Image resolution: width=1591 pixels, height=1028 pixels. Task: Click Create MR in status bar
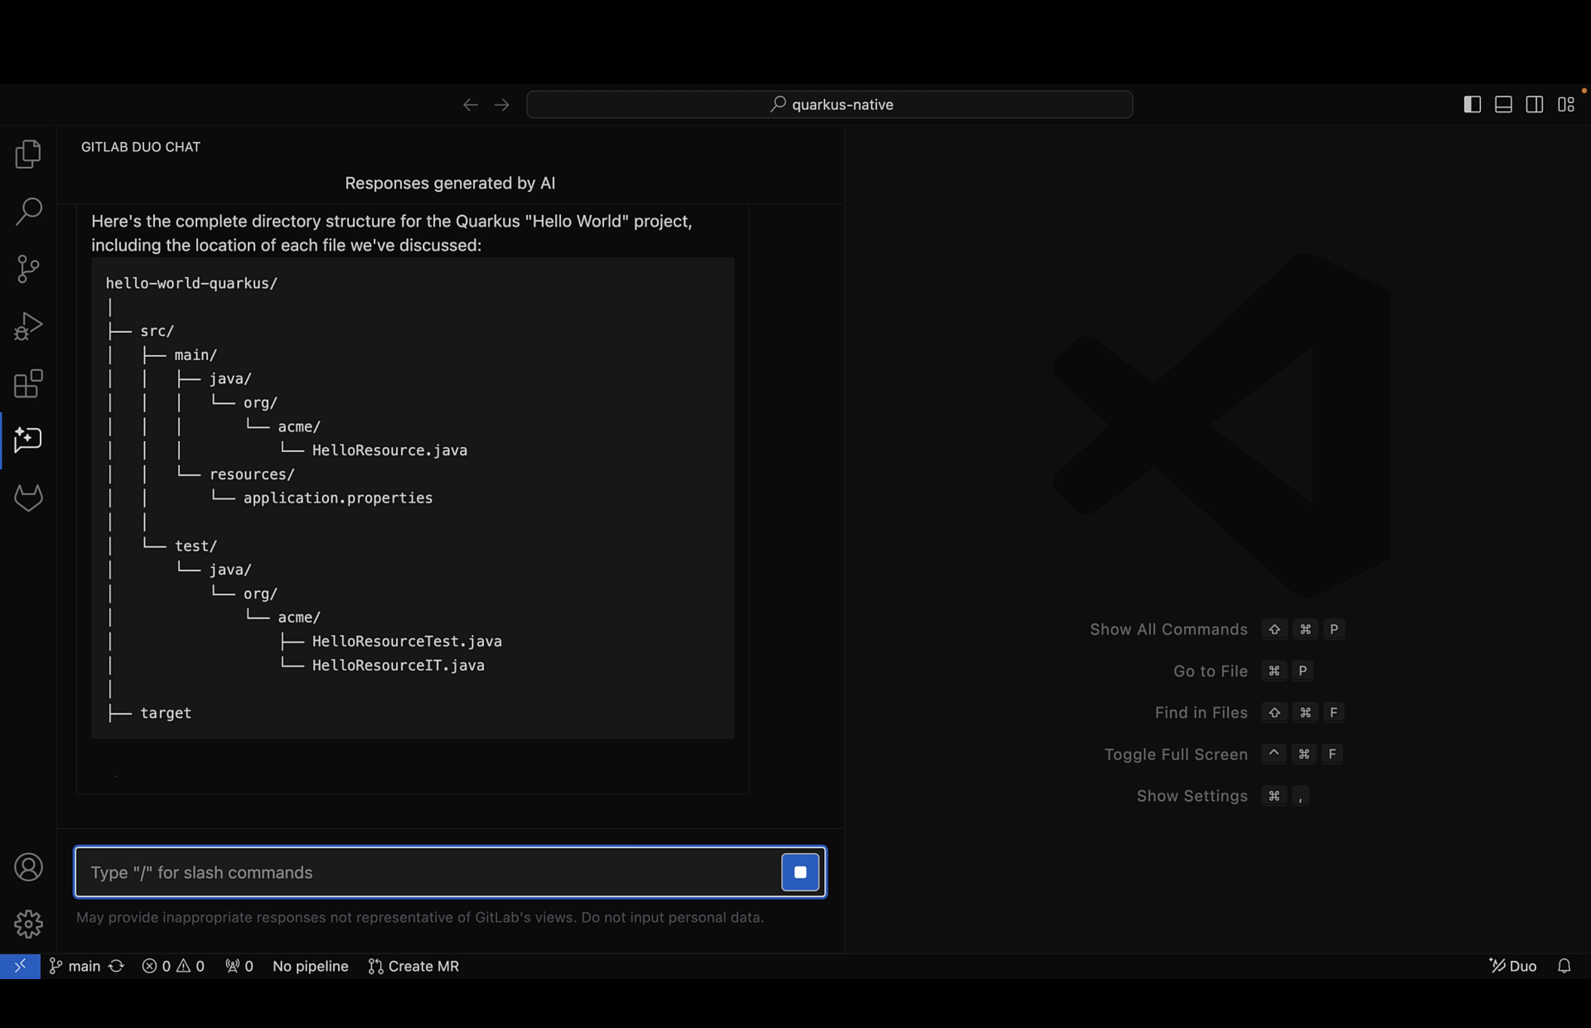pos(413,966)
